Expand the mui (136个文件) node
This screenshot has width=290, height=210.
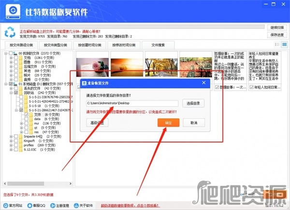pyautogui.click(x=21, y=123)
